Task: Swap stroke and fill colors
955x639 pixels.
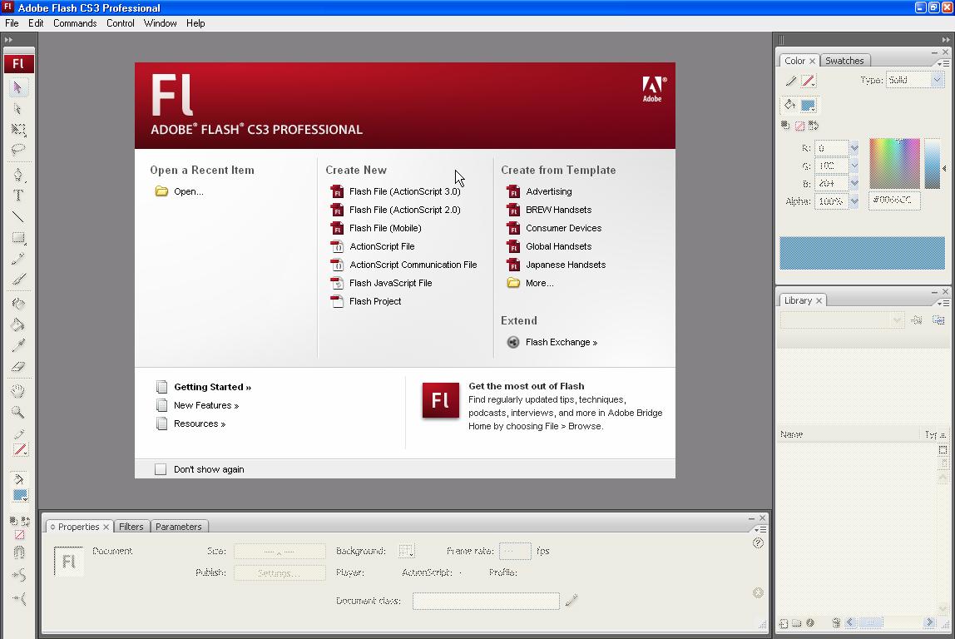Action: (814, 126)
